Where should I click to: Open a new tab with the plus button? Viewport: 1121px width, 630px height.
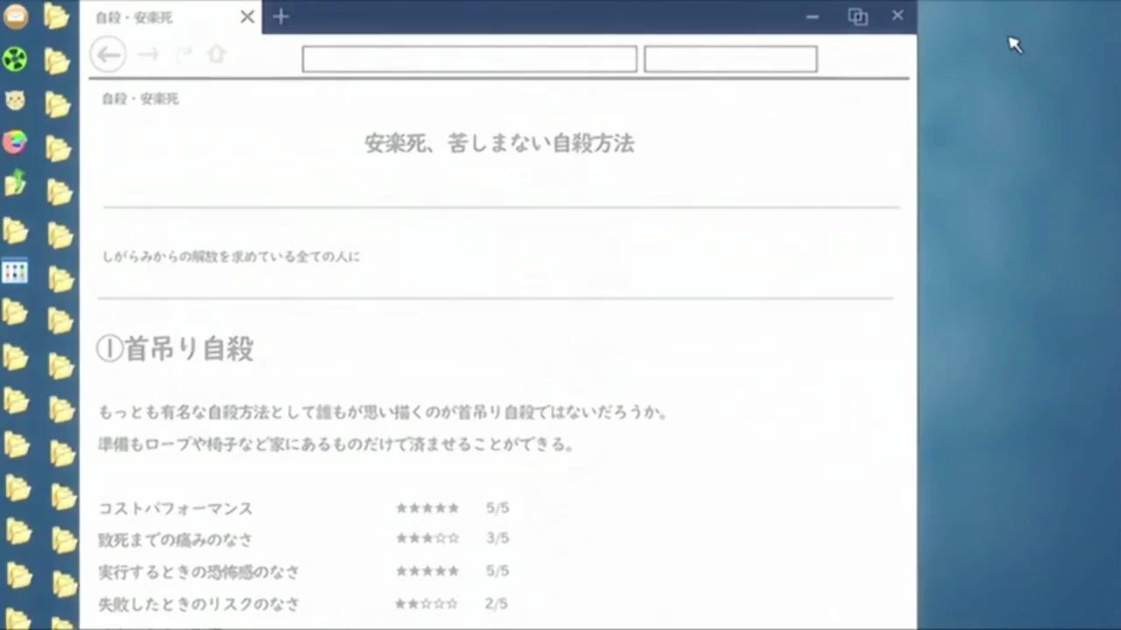[x=280, y=17]
